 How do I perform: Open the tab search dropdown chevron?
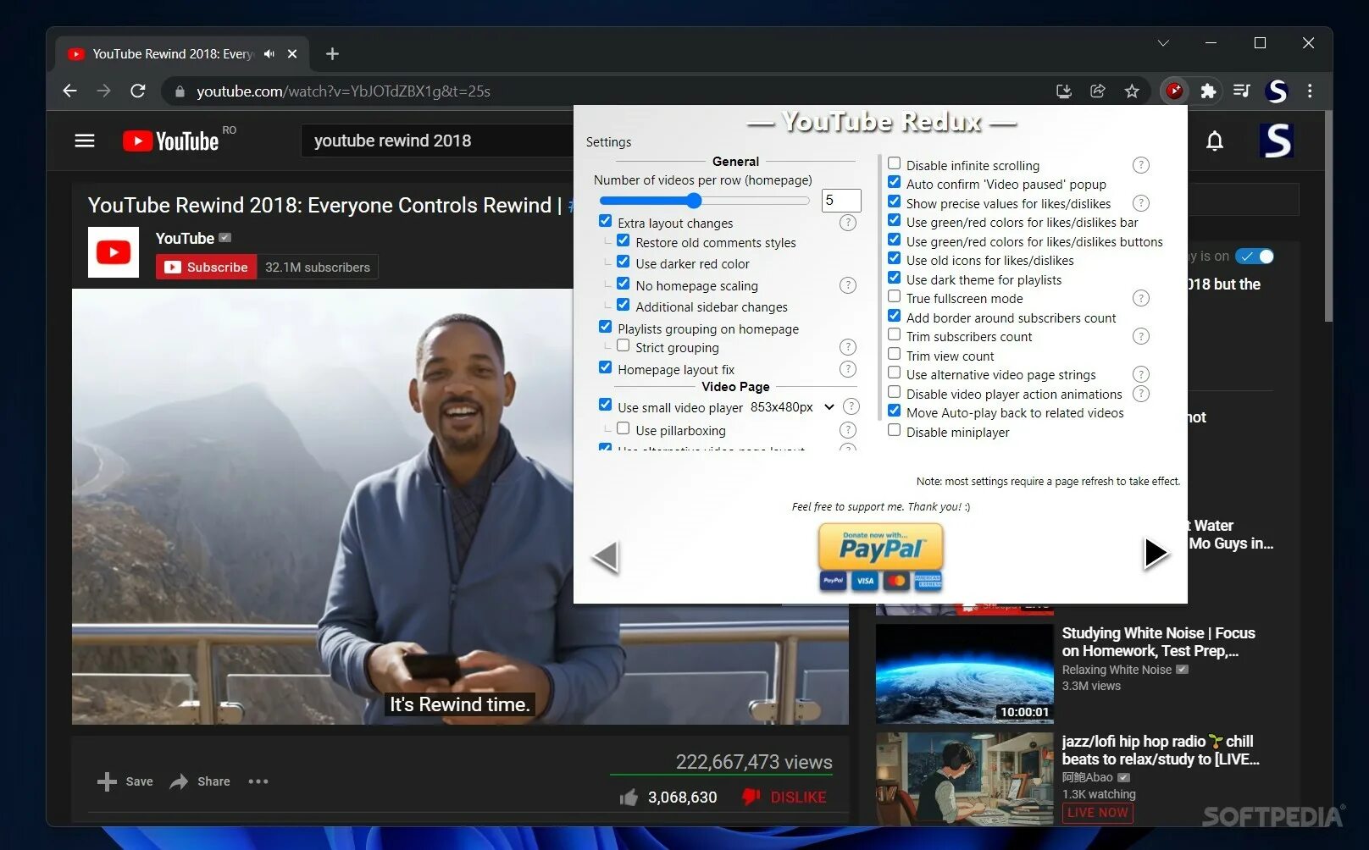click(x=1163, y=43)
